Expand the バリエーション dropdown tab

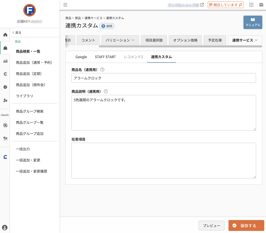120,40
